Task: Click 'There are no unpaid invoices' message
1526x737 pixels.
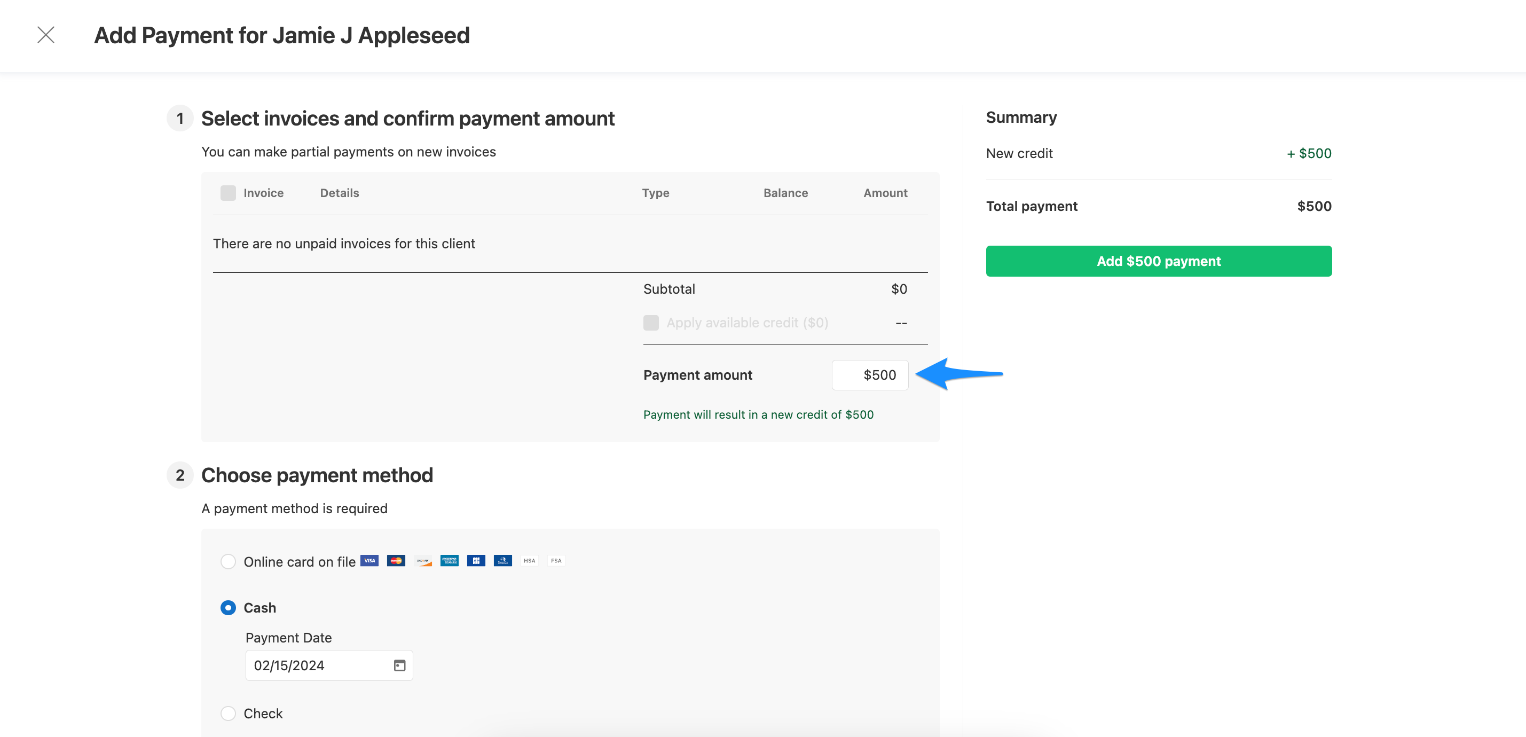Action: coord(343,244)
